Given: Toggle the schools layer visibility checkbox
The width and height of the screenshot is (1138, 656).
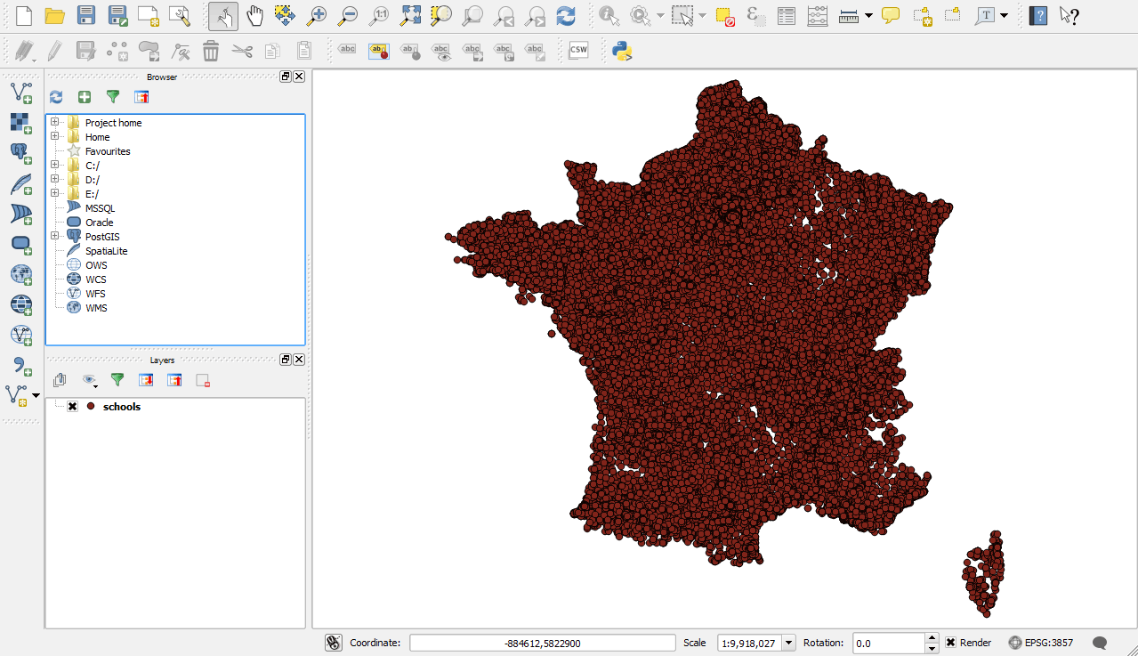Looking at the screenshot, I should [73, 407].
